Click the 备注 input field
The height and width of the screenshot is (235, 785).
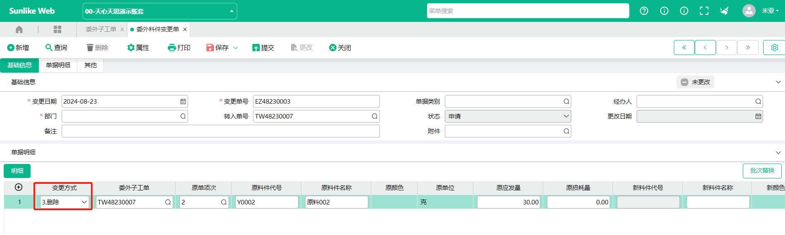coord(220,131)
